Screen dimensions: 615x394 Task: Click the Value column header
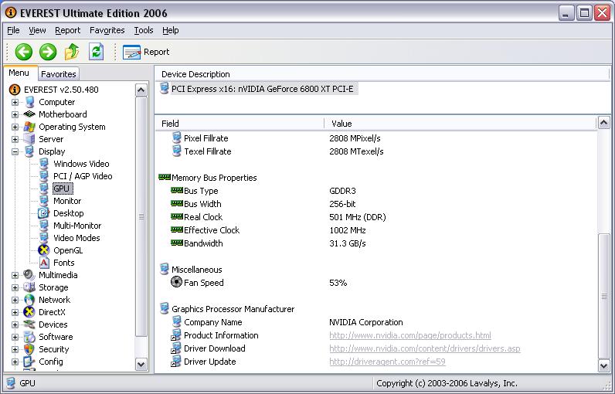[460, 124]
